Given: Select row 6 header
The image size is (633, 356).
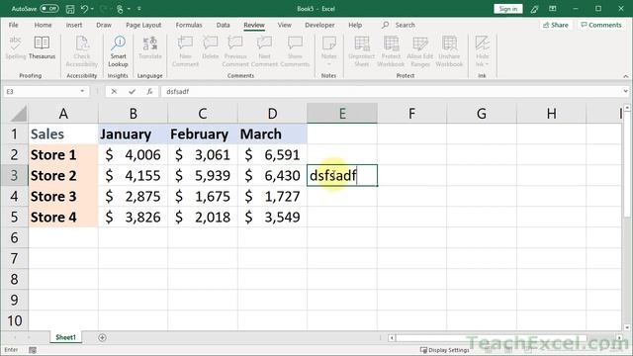Looking at the screenshot, I should pos(14,237).
